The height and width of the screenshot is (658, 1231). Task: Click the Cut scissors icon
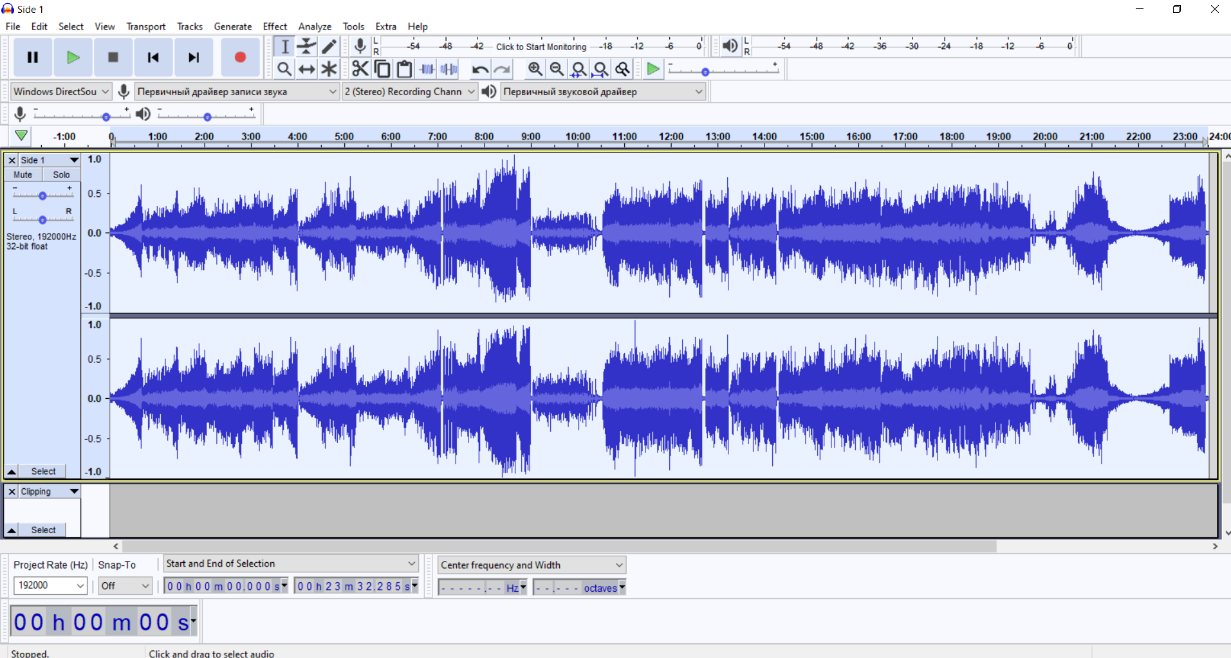tap(360, 69)
